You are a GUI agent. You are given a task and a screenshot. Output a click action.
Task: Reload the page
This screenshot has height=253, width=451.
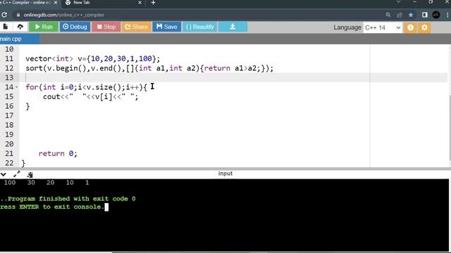coord(4,15)
